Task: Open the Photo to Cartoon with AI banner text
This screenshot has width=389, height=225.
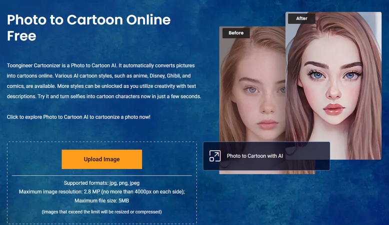Action: pos(255,156)
